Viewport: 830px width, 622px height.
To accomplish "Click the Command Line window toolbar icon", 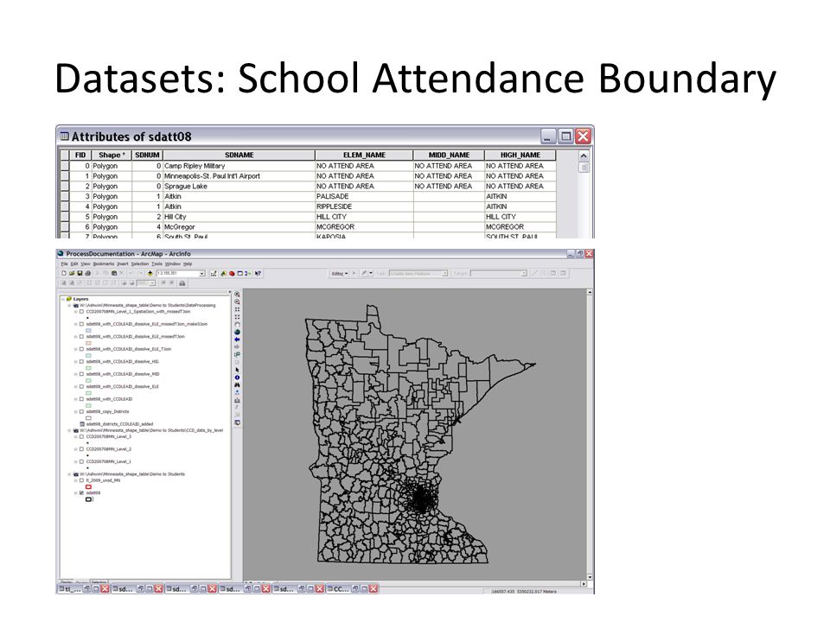I will click(x=239, y=274).
